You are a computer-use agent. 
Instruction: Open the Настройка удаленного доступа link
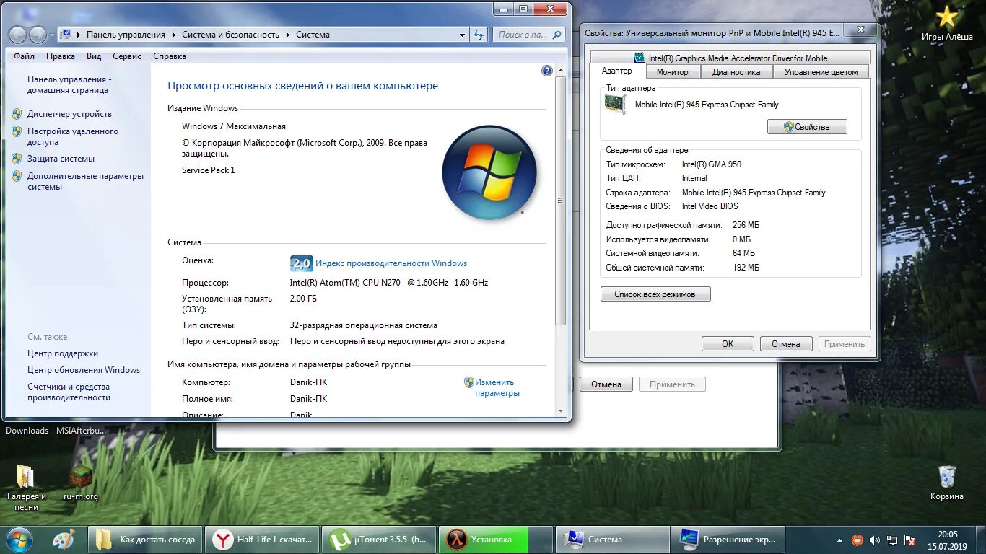click(73, 137)
